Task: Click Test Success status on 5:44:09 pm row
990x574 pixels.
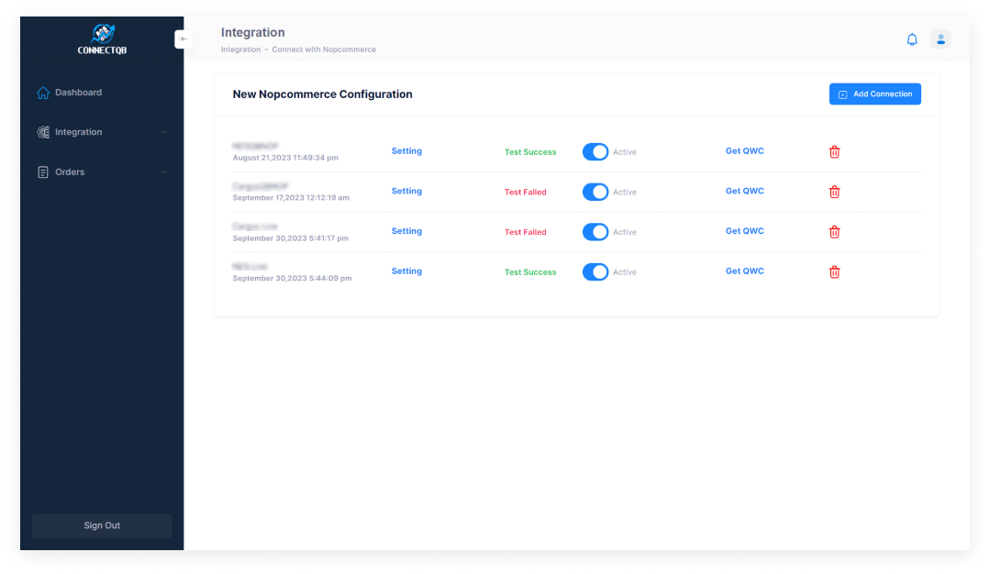Action: [x=530, y=272]
